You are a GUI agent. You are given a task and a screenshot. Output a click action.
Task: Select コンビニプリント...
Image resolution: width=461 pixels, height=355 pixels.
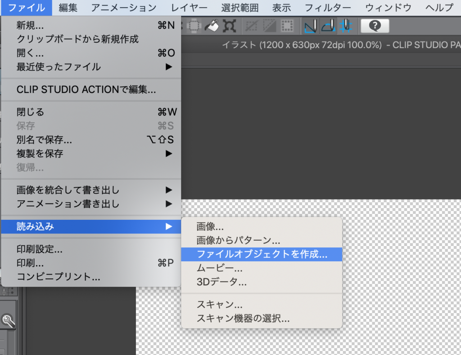coord(91,277)
